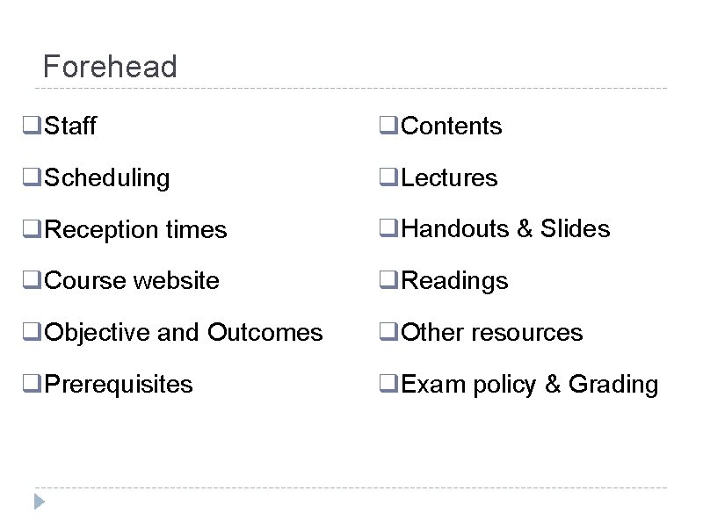Click the Forehead slide title
Viewport: 703px width, 527px height.
110,67
